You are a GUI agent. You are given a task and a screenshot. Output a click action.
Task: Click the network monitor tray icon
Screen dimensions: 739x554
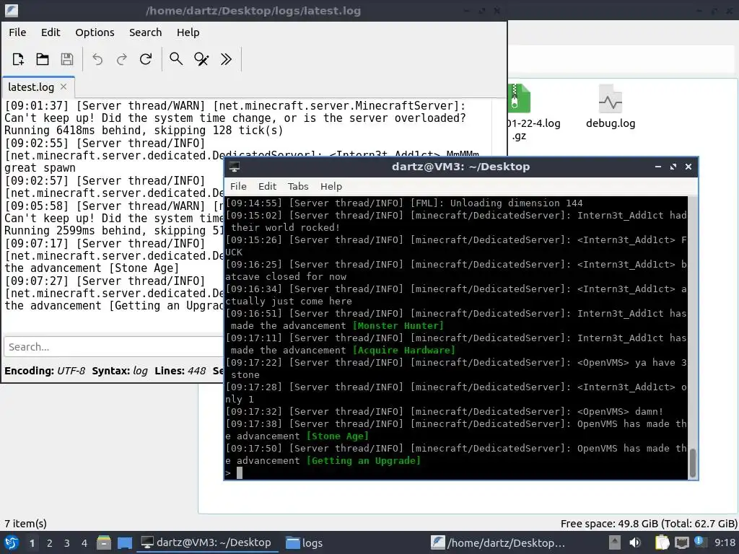click(681, 542)
